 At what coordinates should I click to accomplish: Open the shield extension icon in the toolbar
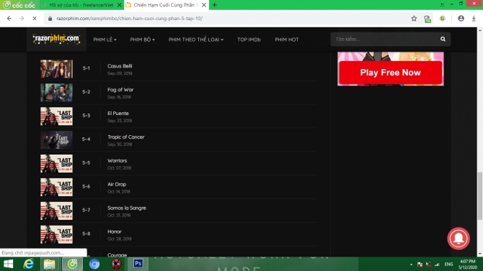click(427, 19)
